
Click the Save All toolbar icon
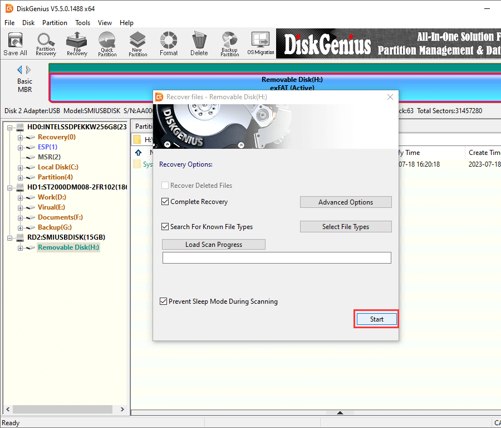pos(15,43)
